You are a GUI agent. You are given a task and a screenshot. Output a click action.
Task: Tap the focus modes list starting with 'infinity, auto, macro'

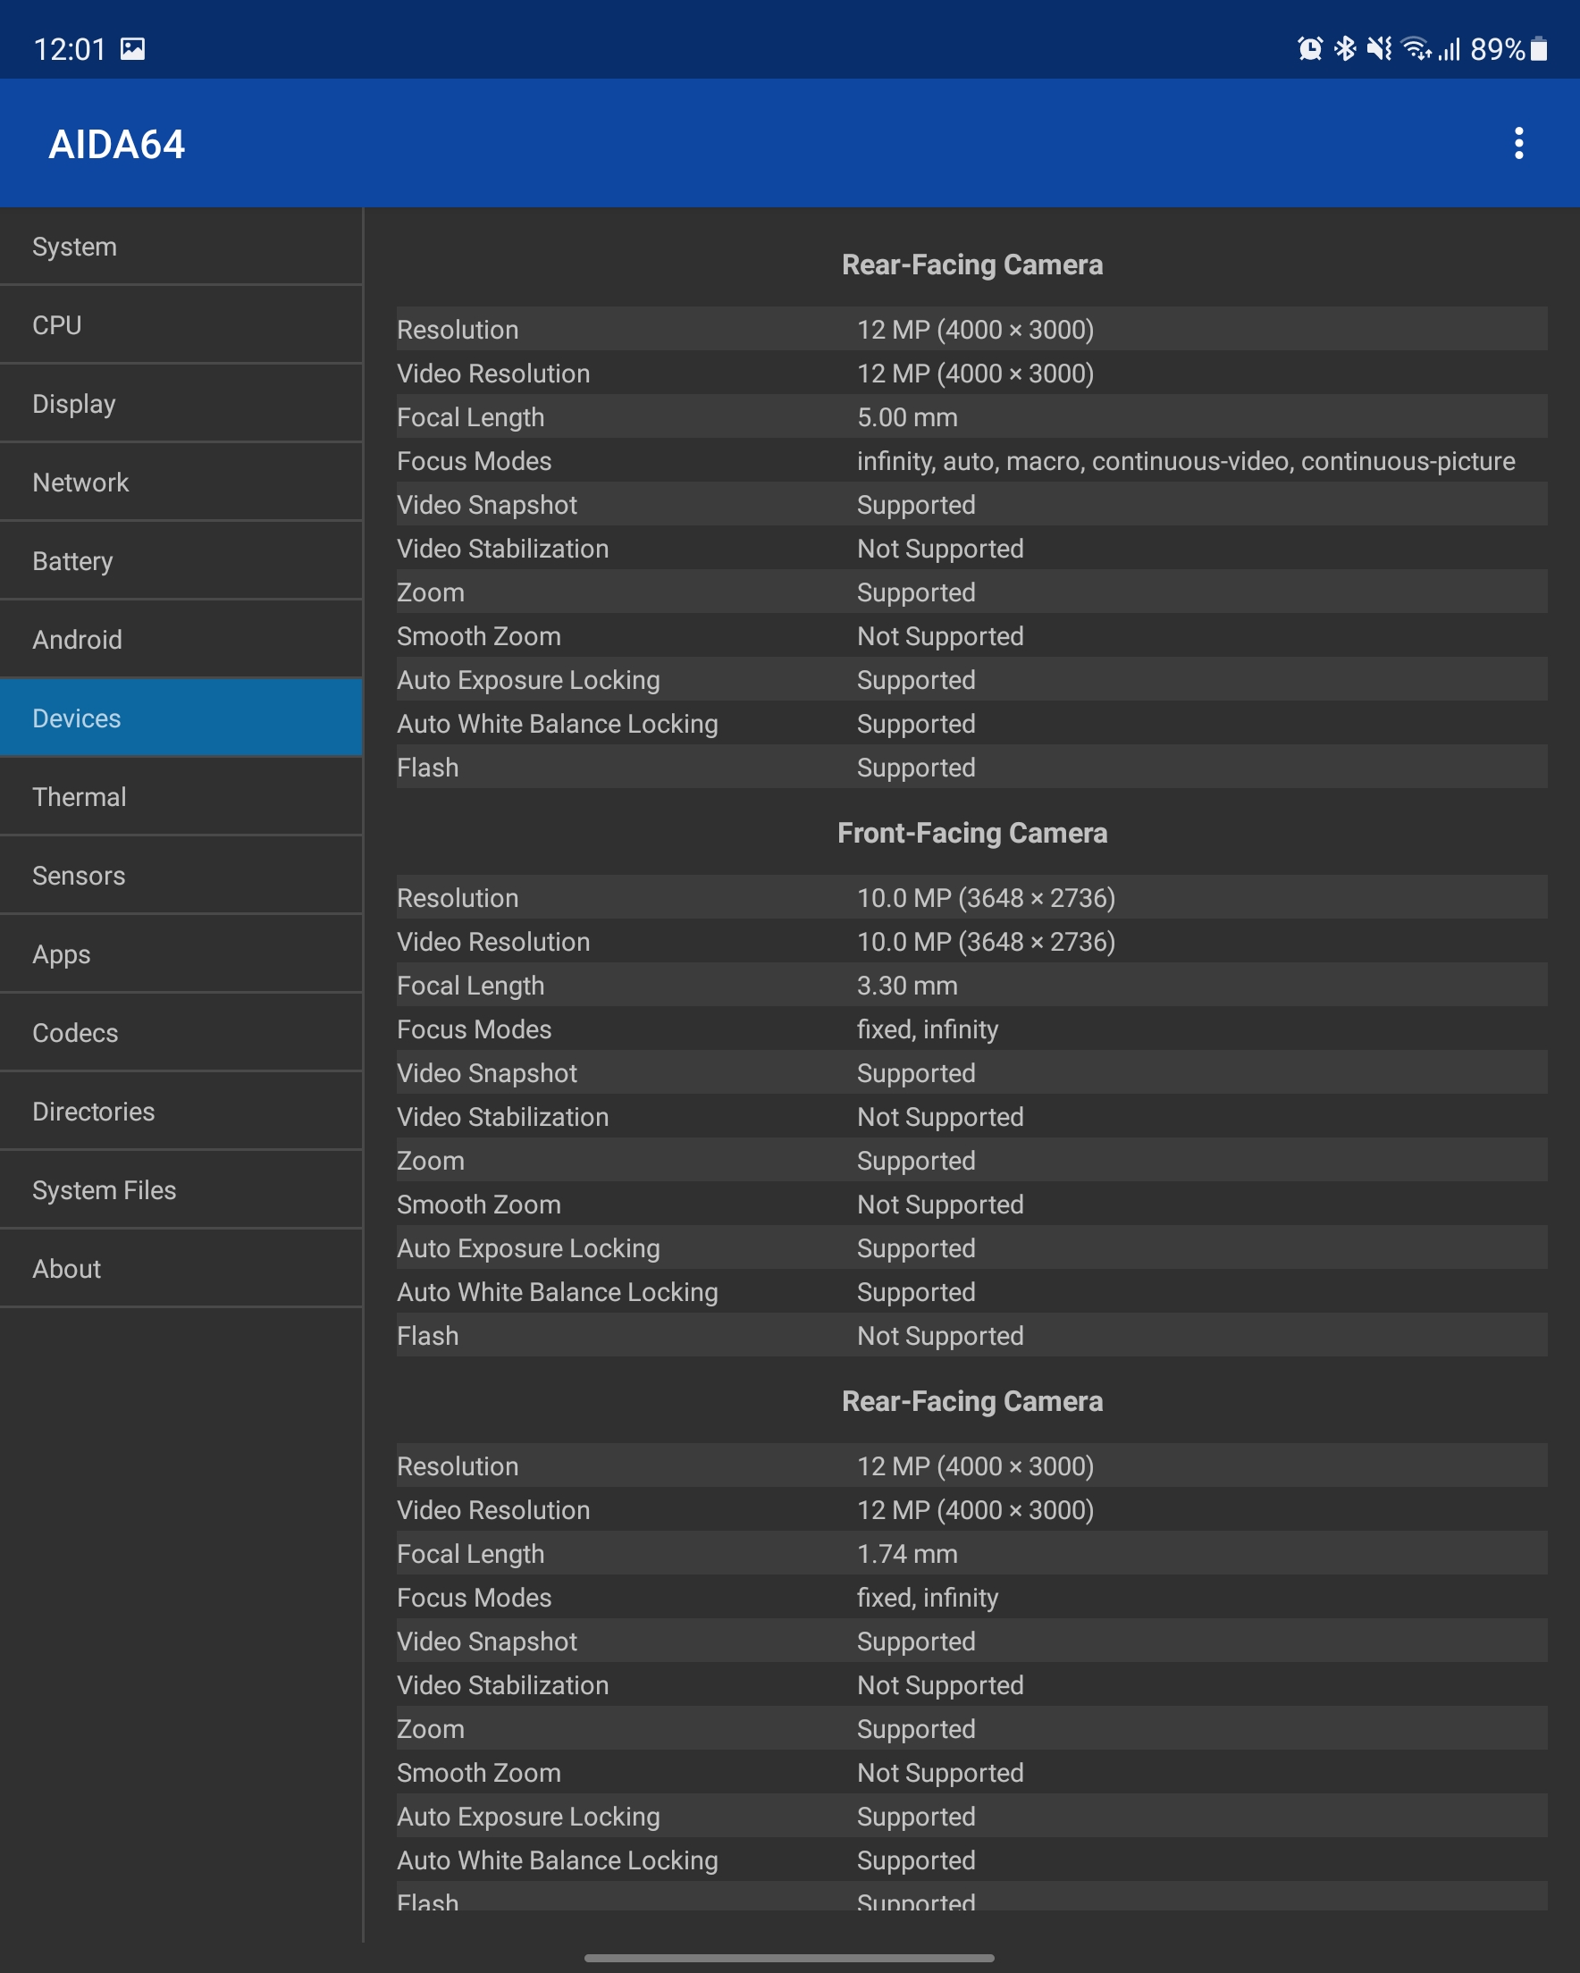pyautogui.click(x=1187, y=462)
